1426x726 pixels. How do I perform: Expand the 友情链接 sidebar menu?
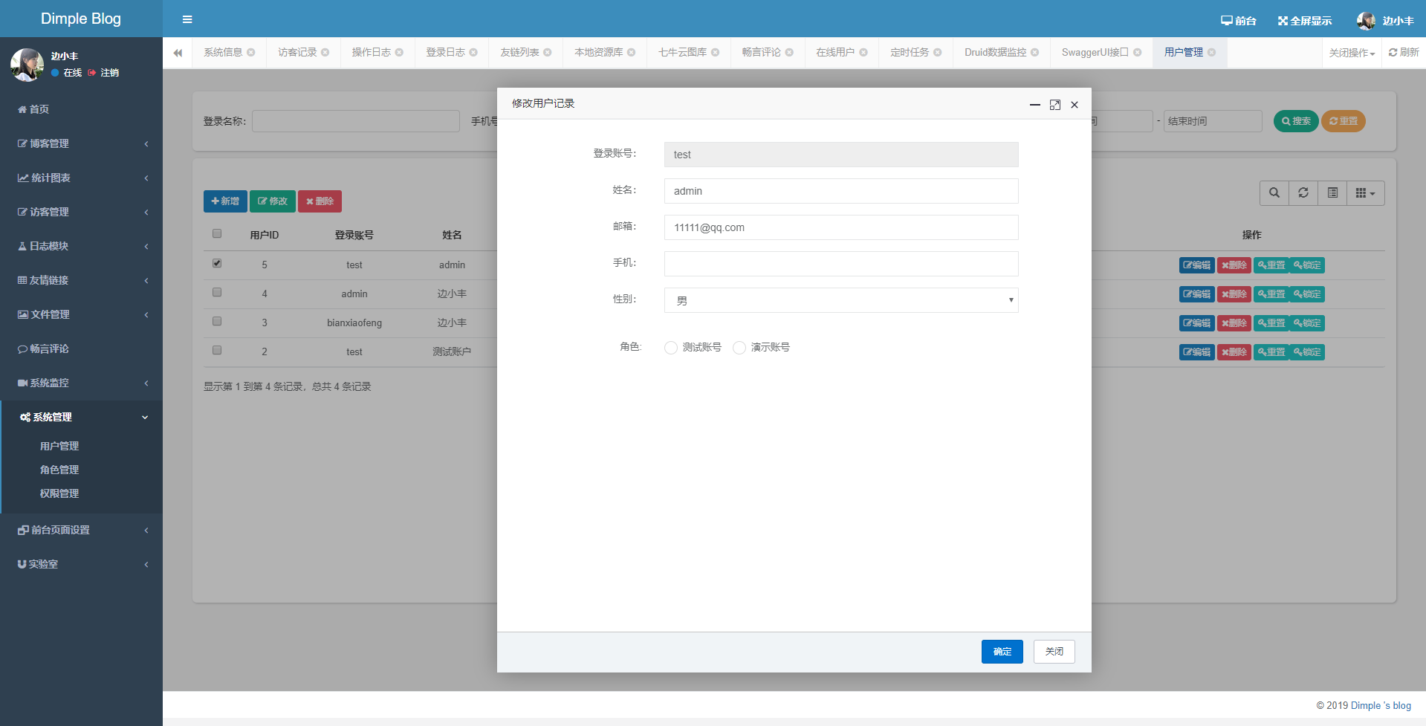pos(81,280)
